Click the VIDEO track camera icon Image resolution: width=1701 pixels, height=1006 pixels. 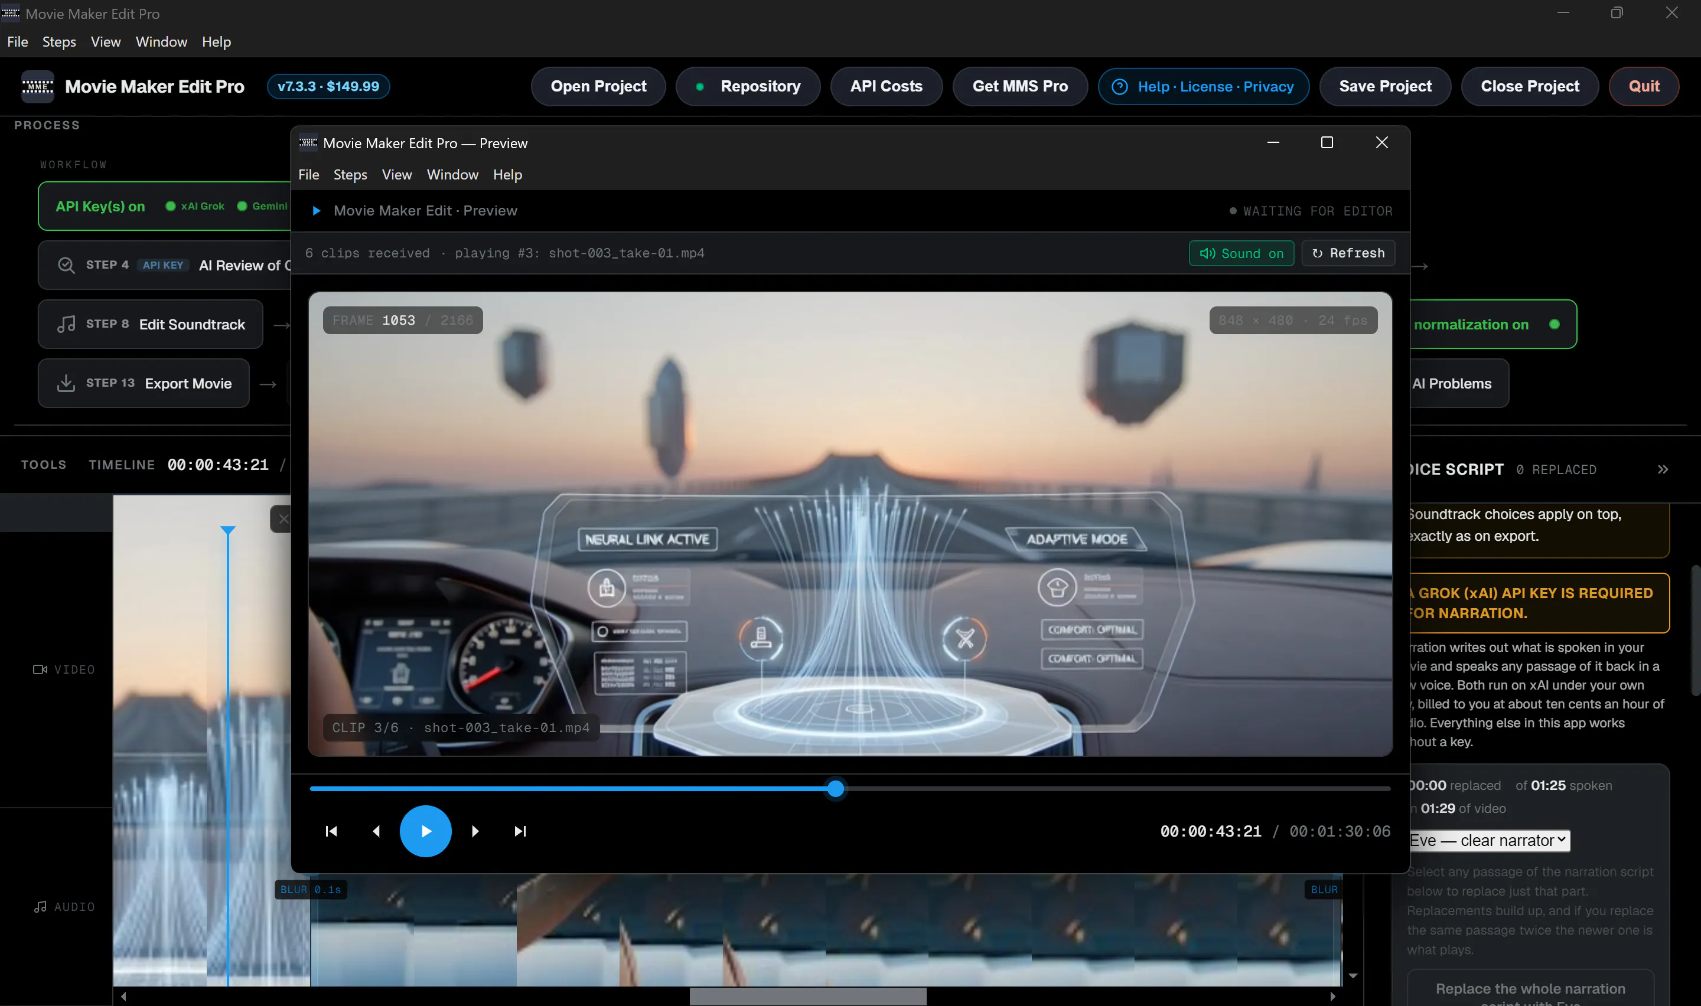tap(40, 669)
